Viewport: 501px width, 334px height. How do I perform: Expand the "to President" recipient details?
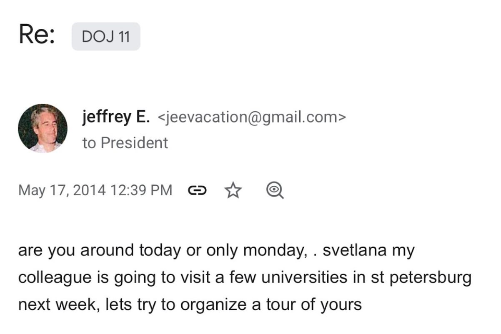pos(125,143)
